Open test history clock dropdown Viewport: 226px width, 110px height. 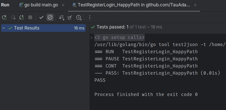click(79, 17)
